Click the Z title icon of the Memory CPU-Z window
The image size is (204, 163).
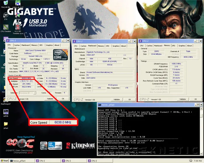[x=140, y=41]
